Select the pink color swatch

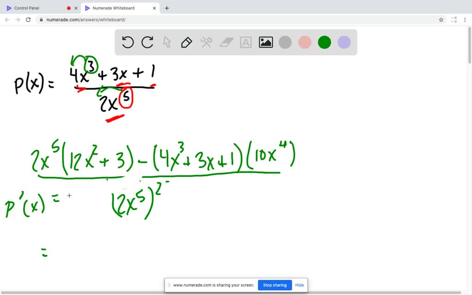click(305, 42)
